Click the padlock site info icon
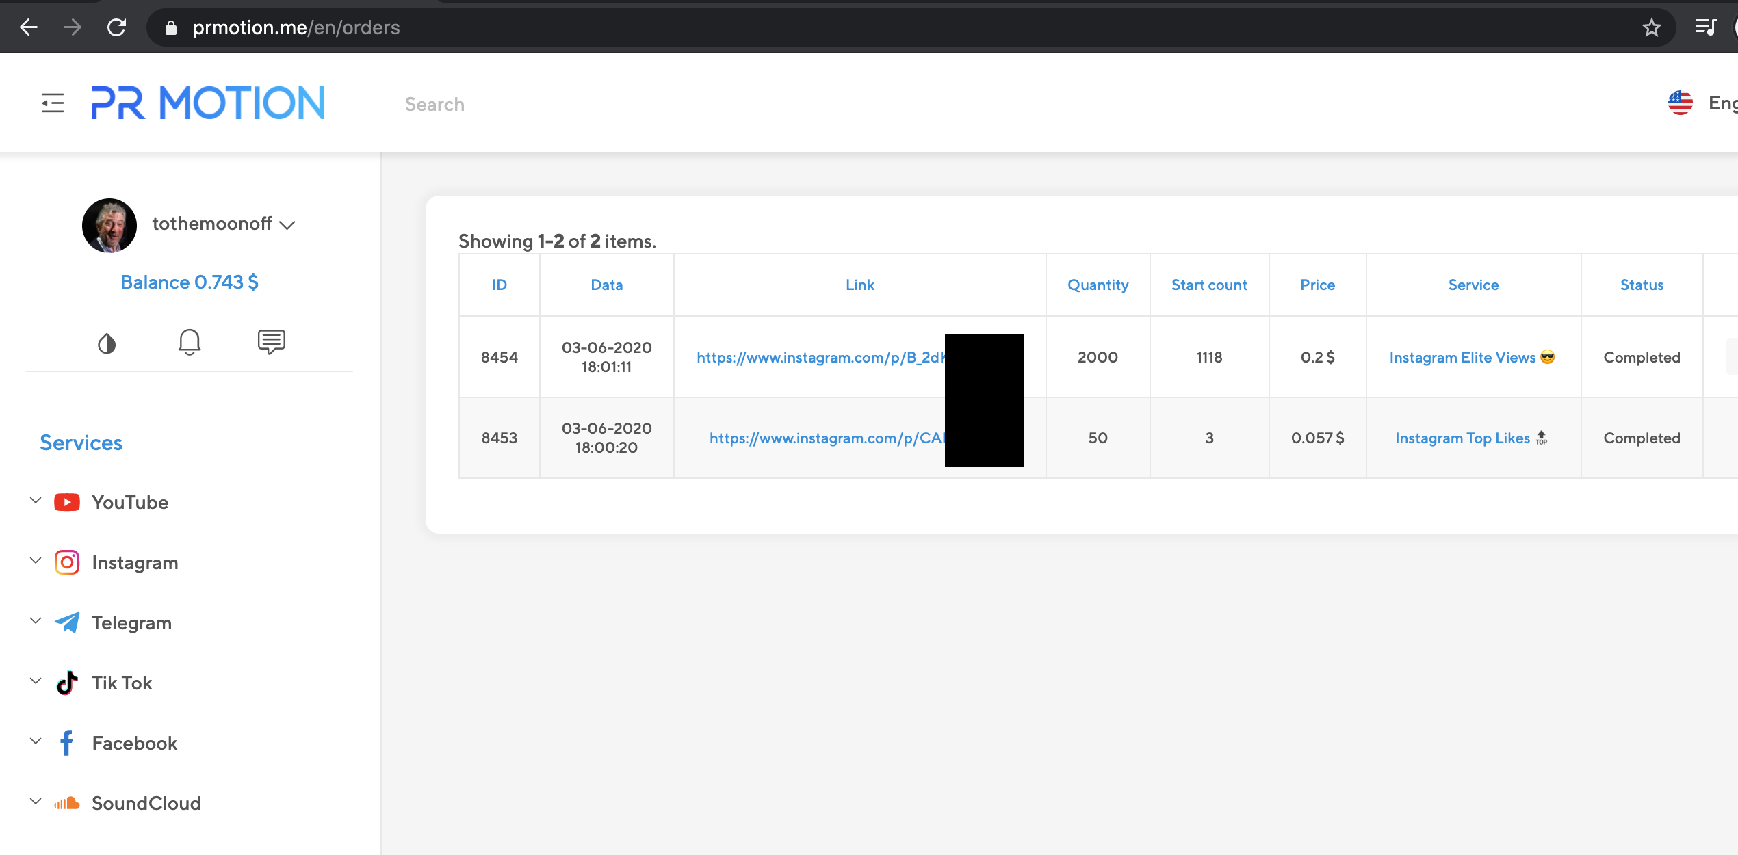The height and width of the screenshot is (855, 1738). pos(171,27)
